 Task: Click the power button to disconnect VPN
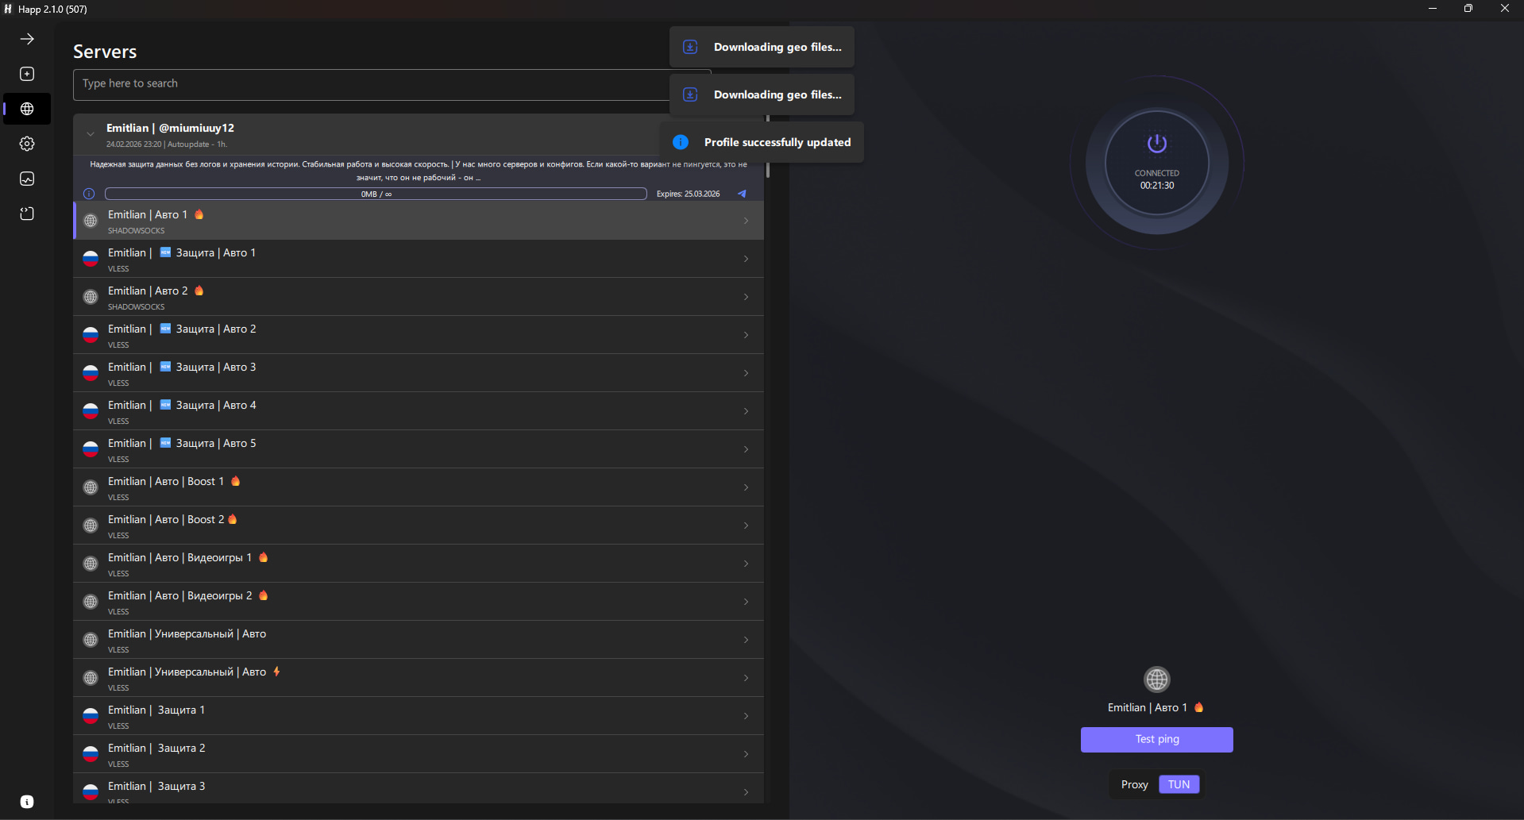[1156, 144]
